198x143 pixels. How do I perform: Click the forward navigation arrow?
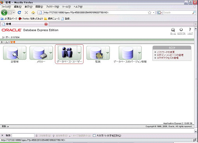click(10, 13)
